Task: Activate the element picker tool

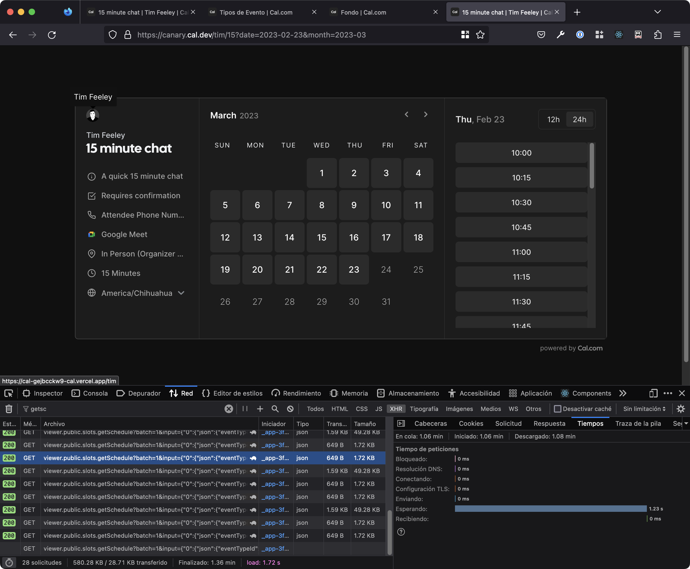Action: (x=9, y=393)
